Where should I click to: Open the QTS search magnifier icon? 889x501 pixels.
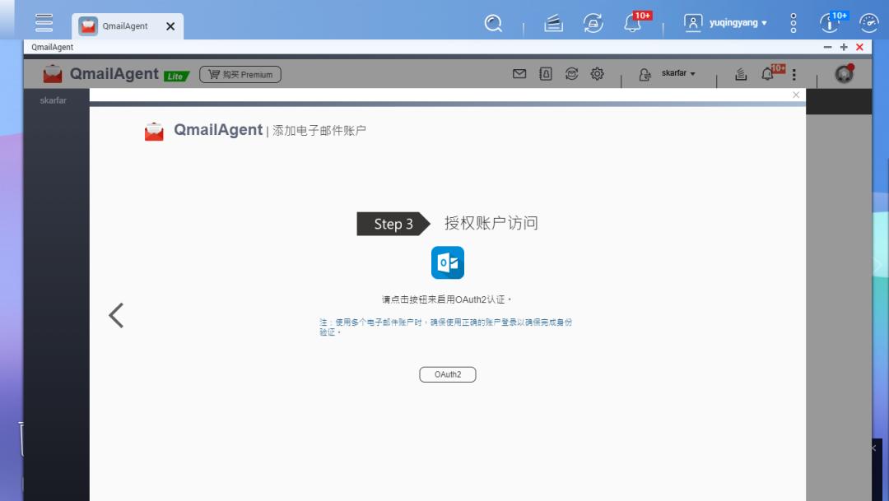click(x=493, y=23)
